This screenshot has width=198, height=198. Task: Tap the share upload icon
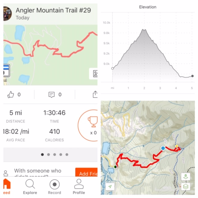(x=95, y=94)
